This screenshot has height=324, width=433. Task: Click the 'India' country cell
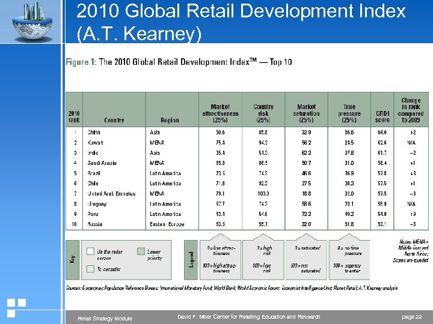(93, 152)
